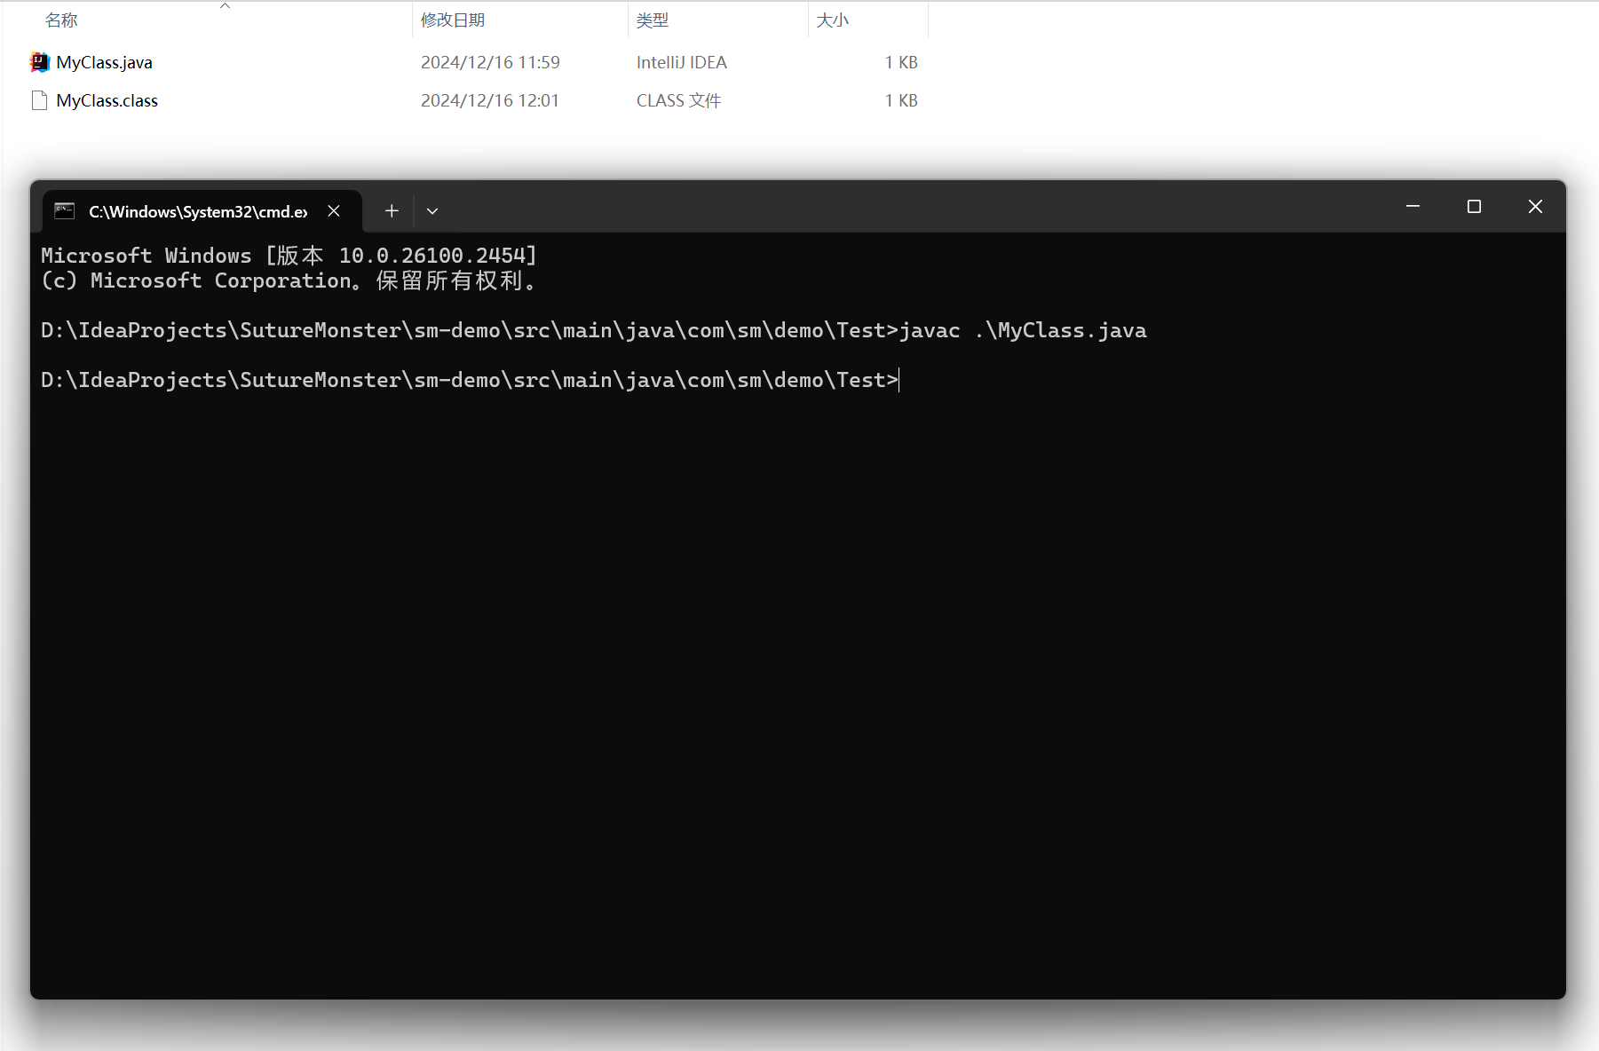The image size is (1599, 1051).
Task: Click the cmd icon in the terminal tab
Action: pyautogui.click(x=65, y=211)
